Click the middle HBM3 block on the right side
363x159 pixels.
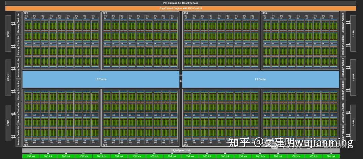(x=353, y=77)
